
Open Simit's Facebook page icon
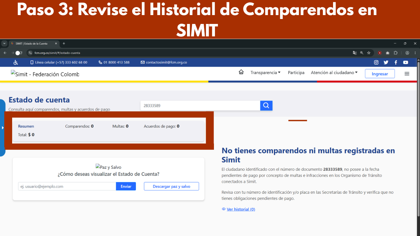[x=396, y=62]
